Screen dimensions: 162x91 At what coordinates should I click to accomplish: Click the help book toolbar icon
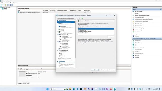coord(10,5)
